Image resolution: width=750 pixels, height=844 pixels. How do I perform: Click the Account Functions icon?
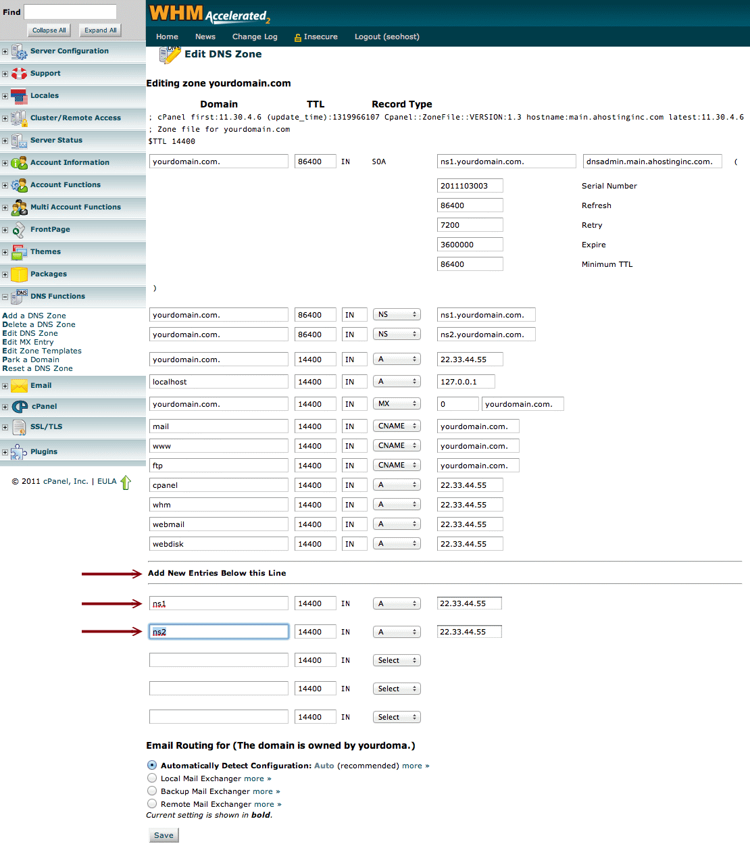(x=19, y=185)
